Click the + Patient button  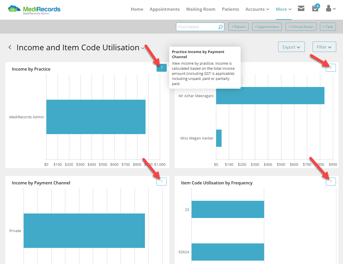238,27
